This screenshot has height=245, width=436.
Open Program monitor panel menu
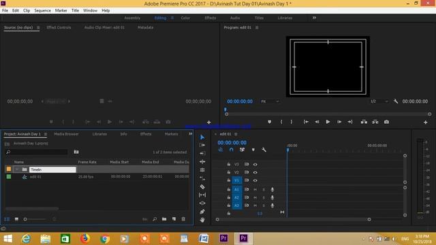[x=257, y=27]
